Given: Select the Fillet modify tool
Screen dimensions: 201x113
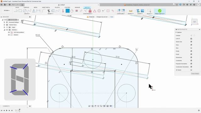Looking at the screenshot, I should (44, 11).
